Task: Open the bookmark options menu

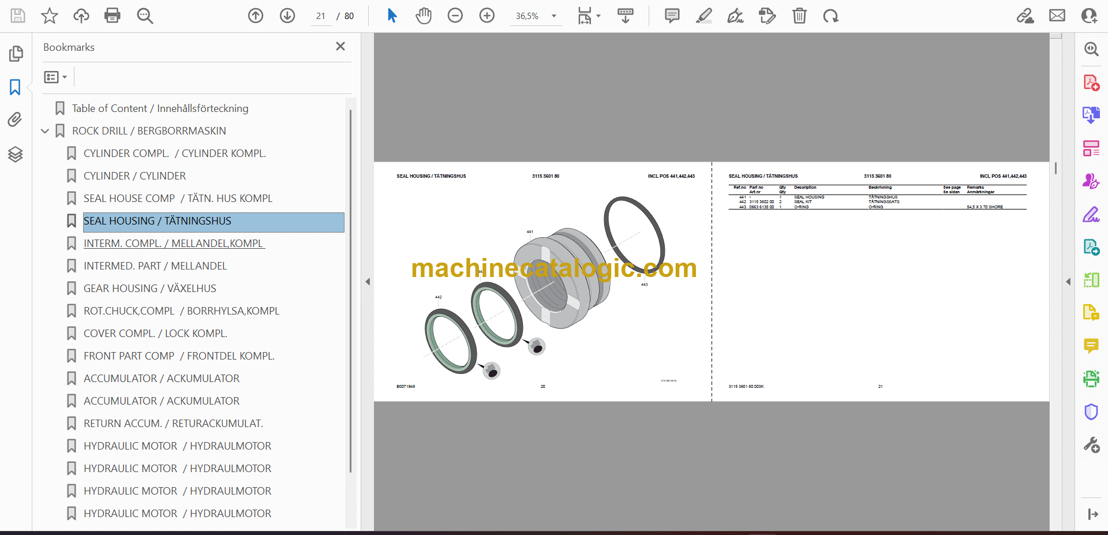Action: [55, 77]
